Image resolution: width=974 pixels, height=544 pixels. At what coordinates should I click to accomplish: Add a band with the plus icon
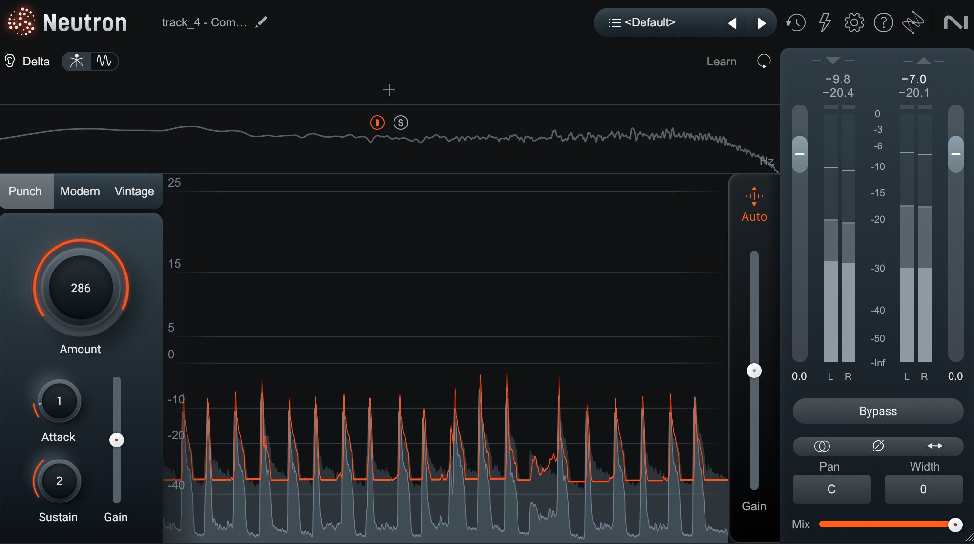[389, 90]
